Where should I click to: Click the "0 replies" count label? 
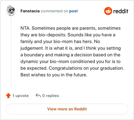(x=51, y=96)
